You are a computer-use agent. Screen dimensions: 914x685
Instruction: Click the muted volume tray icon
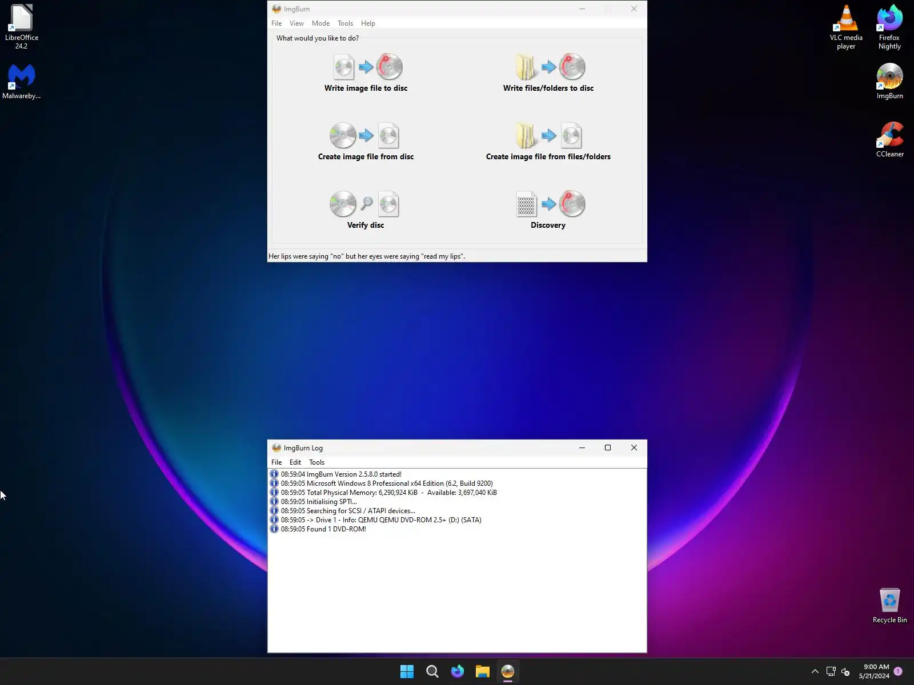tap(846, 672)
